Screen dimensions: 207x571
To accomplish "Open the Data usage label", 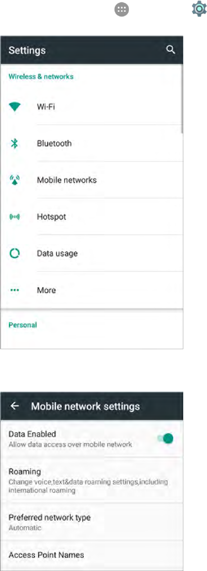I will 57,253.
